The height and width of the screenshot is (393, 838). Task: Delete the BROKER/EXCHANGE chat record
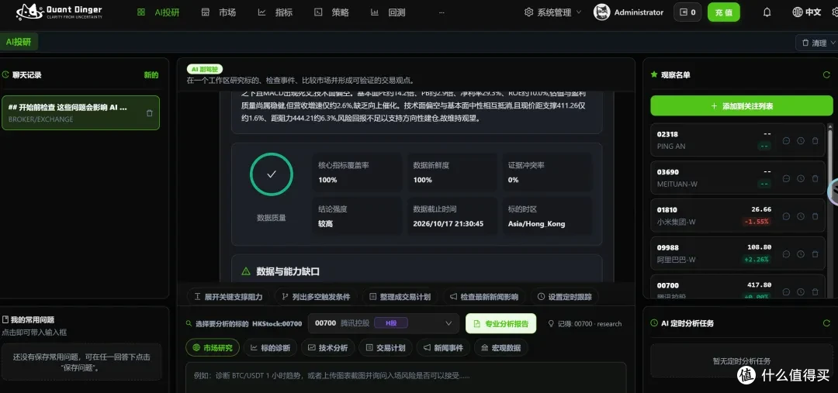coord(150,113)
